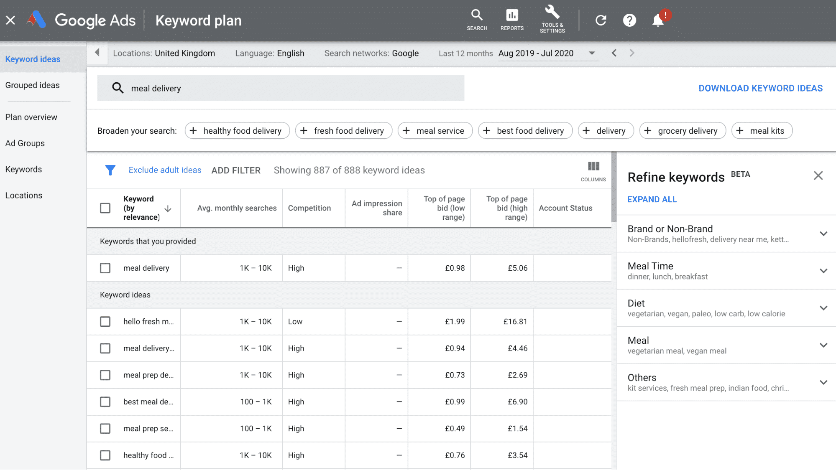Image resolution: width=836 pixels, height=470 pixels.
Task: Click DOWNLOAD KEYWORD IDEAS link
Action: tap(760, 88)
